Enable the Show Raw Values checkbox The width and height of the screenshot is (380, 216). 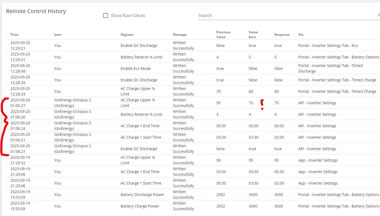(106, 15)
